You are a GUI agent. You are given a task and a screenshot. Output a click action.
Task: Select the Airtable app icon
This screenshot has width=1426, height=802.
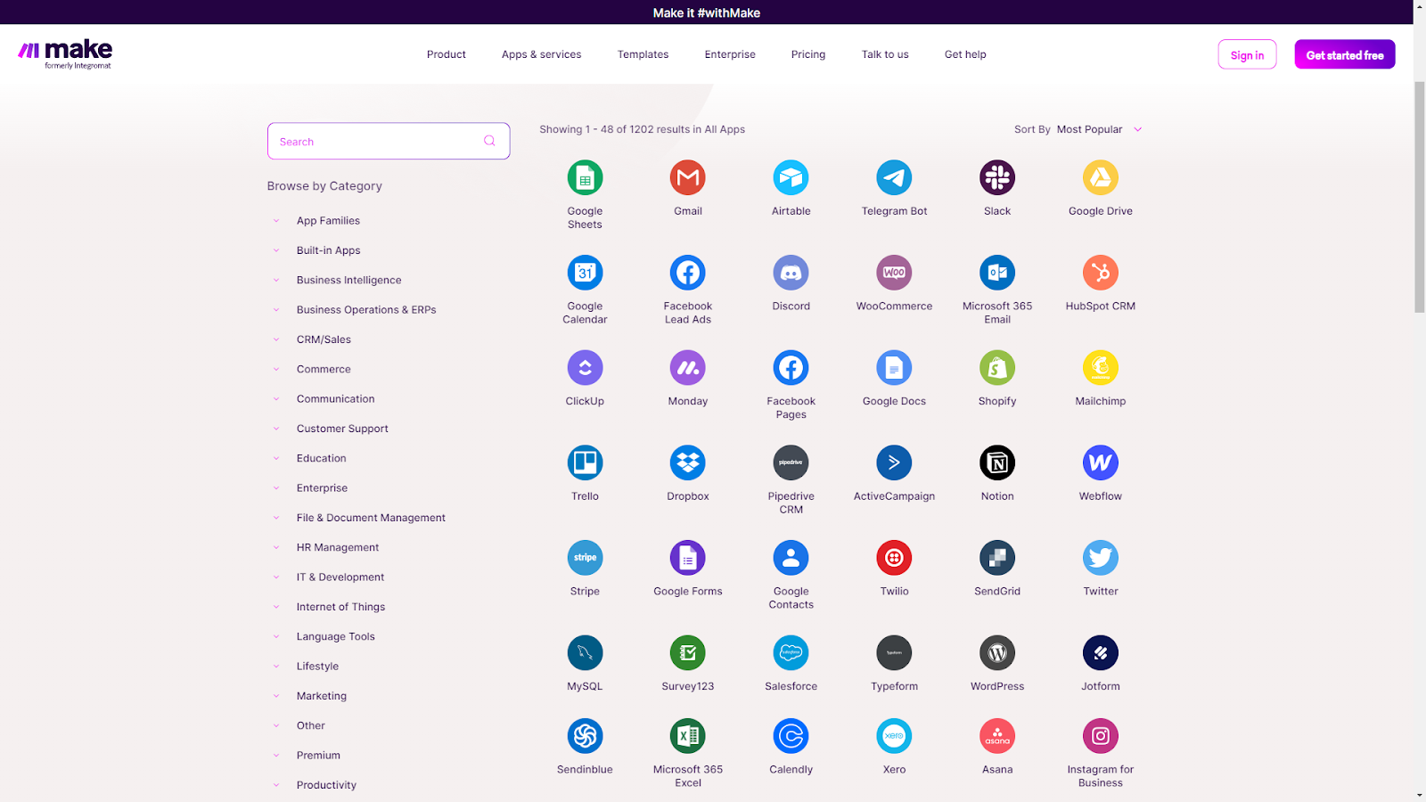tap(791, 177)
